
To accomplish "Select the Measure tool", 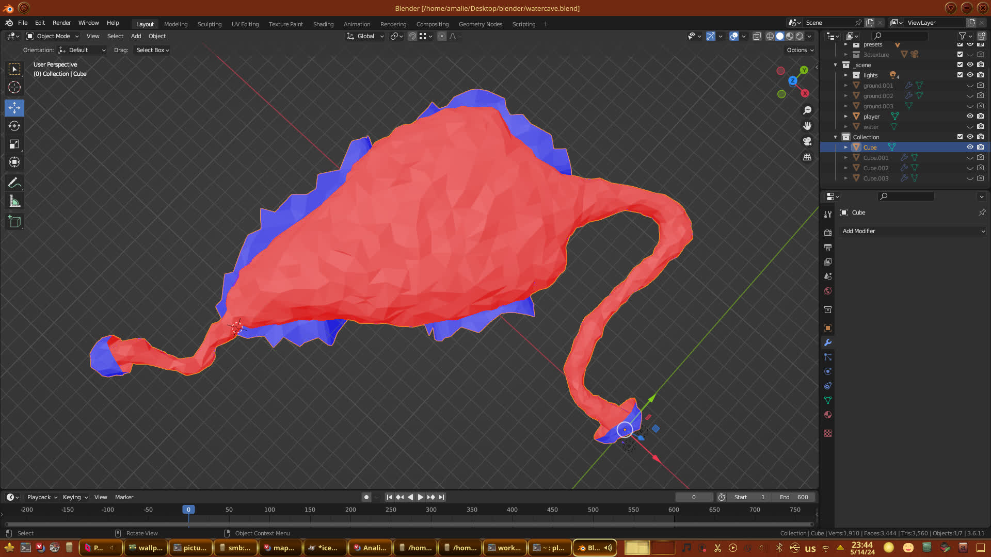I will 14,202.
